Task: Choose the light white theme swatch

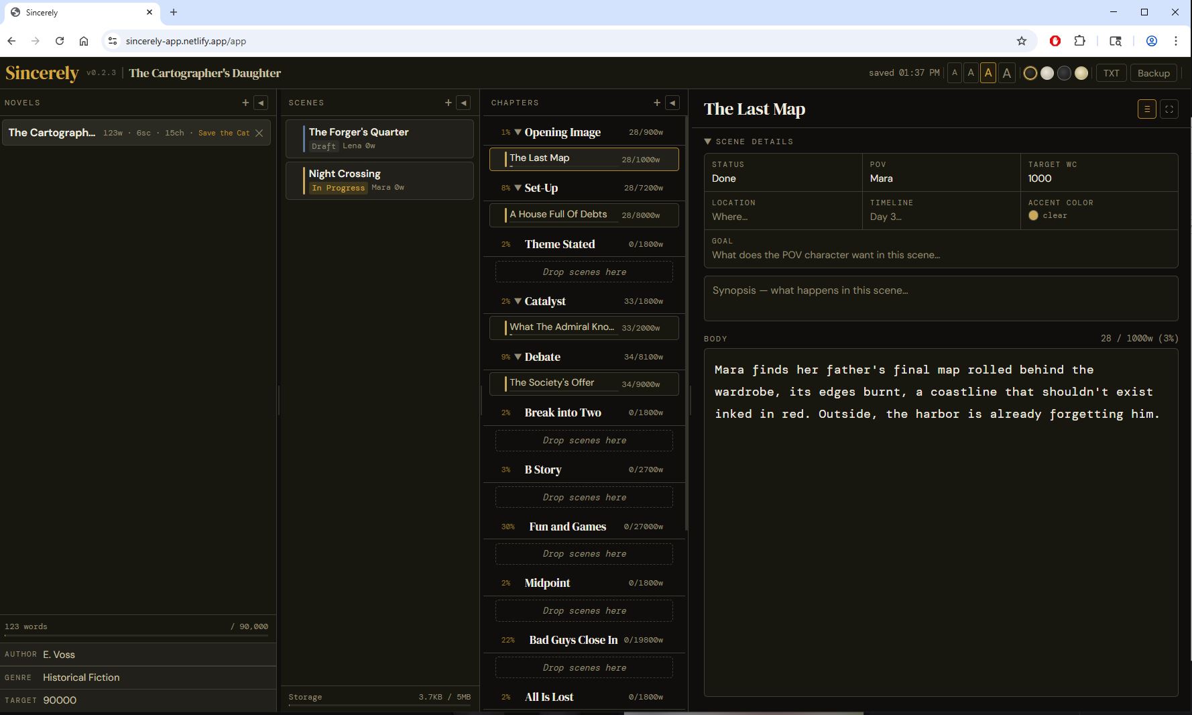Action: point(1047,73)
